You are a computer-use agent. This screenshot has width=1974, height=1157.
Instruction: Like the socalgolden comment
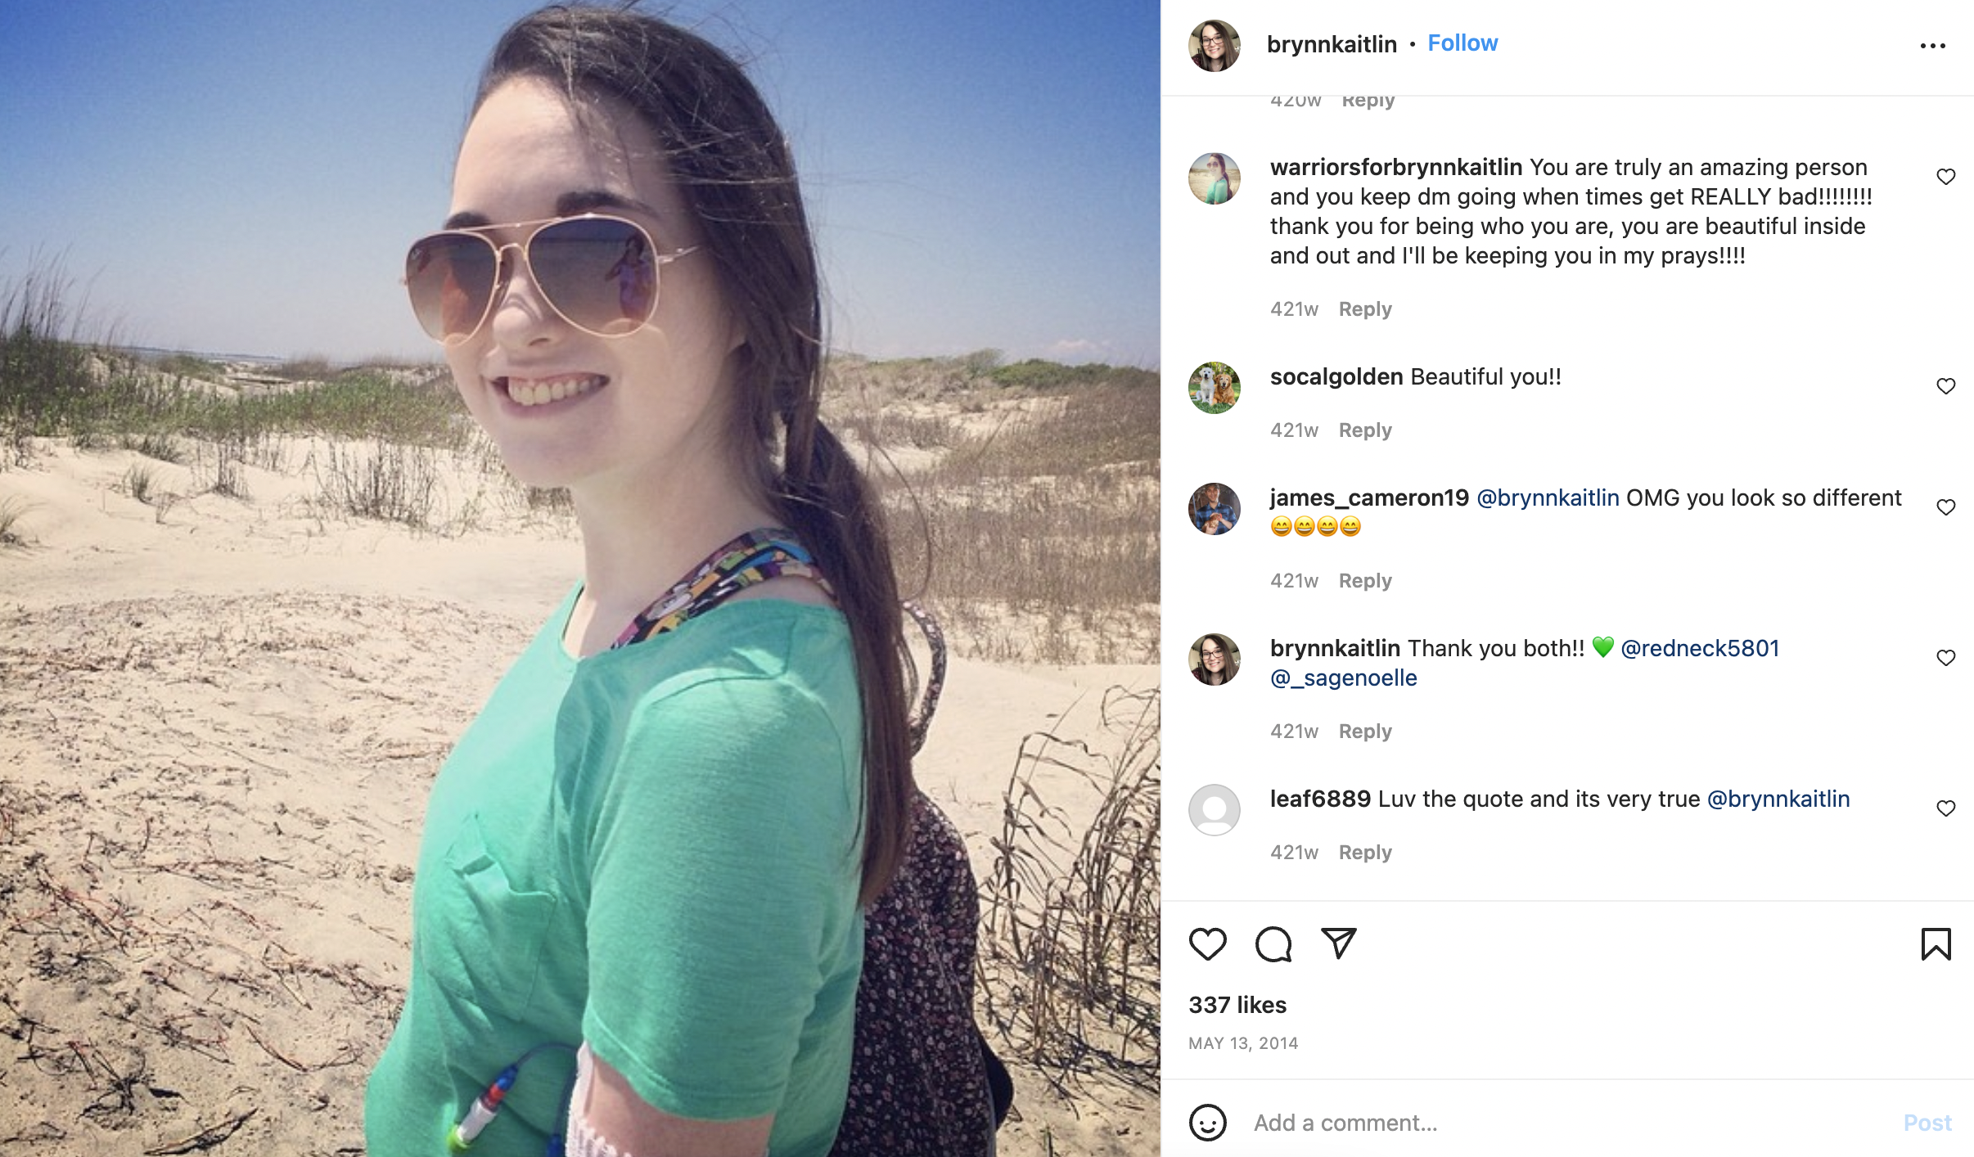(1945, 386)
